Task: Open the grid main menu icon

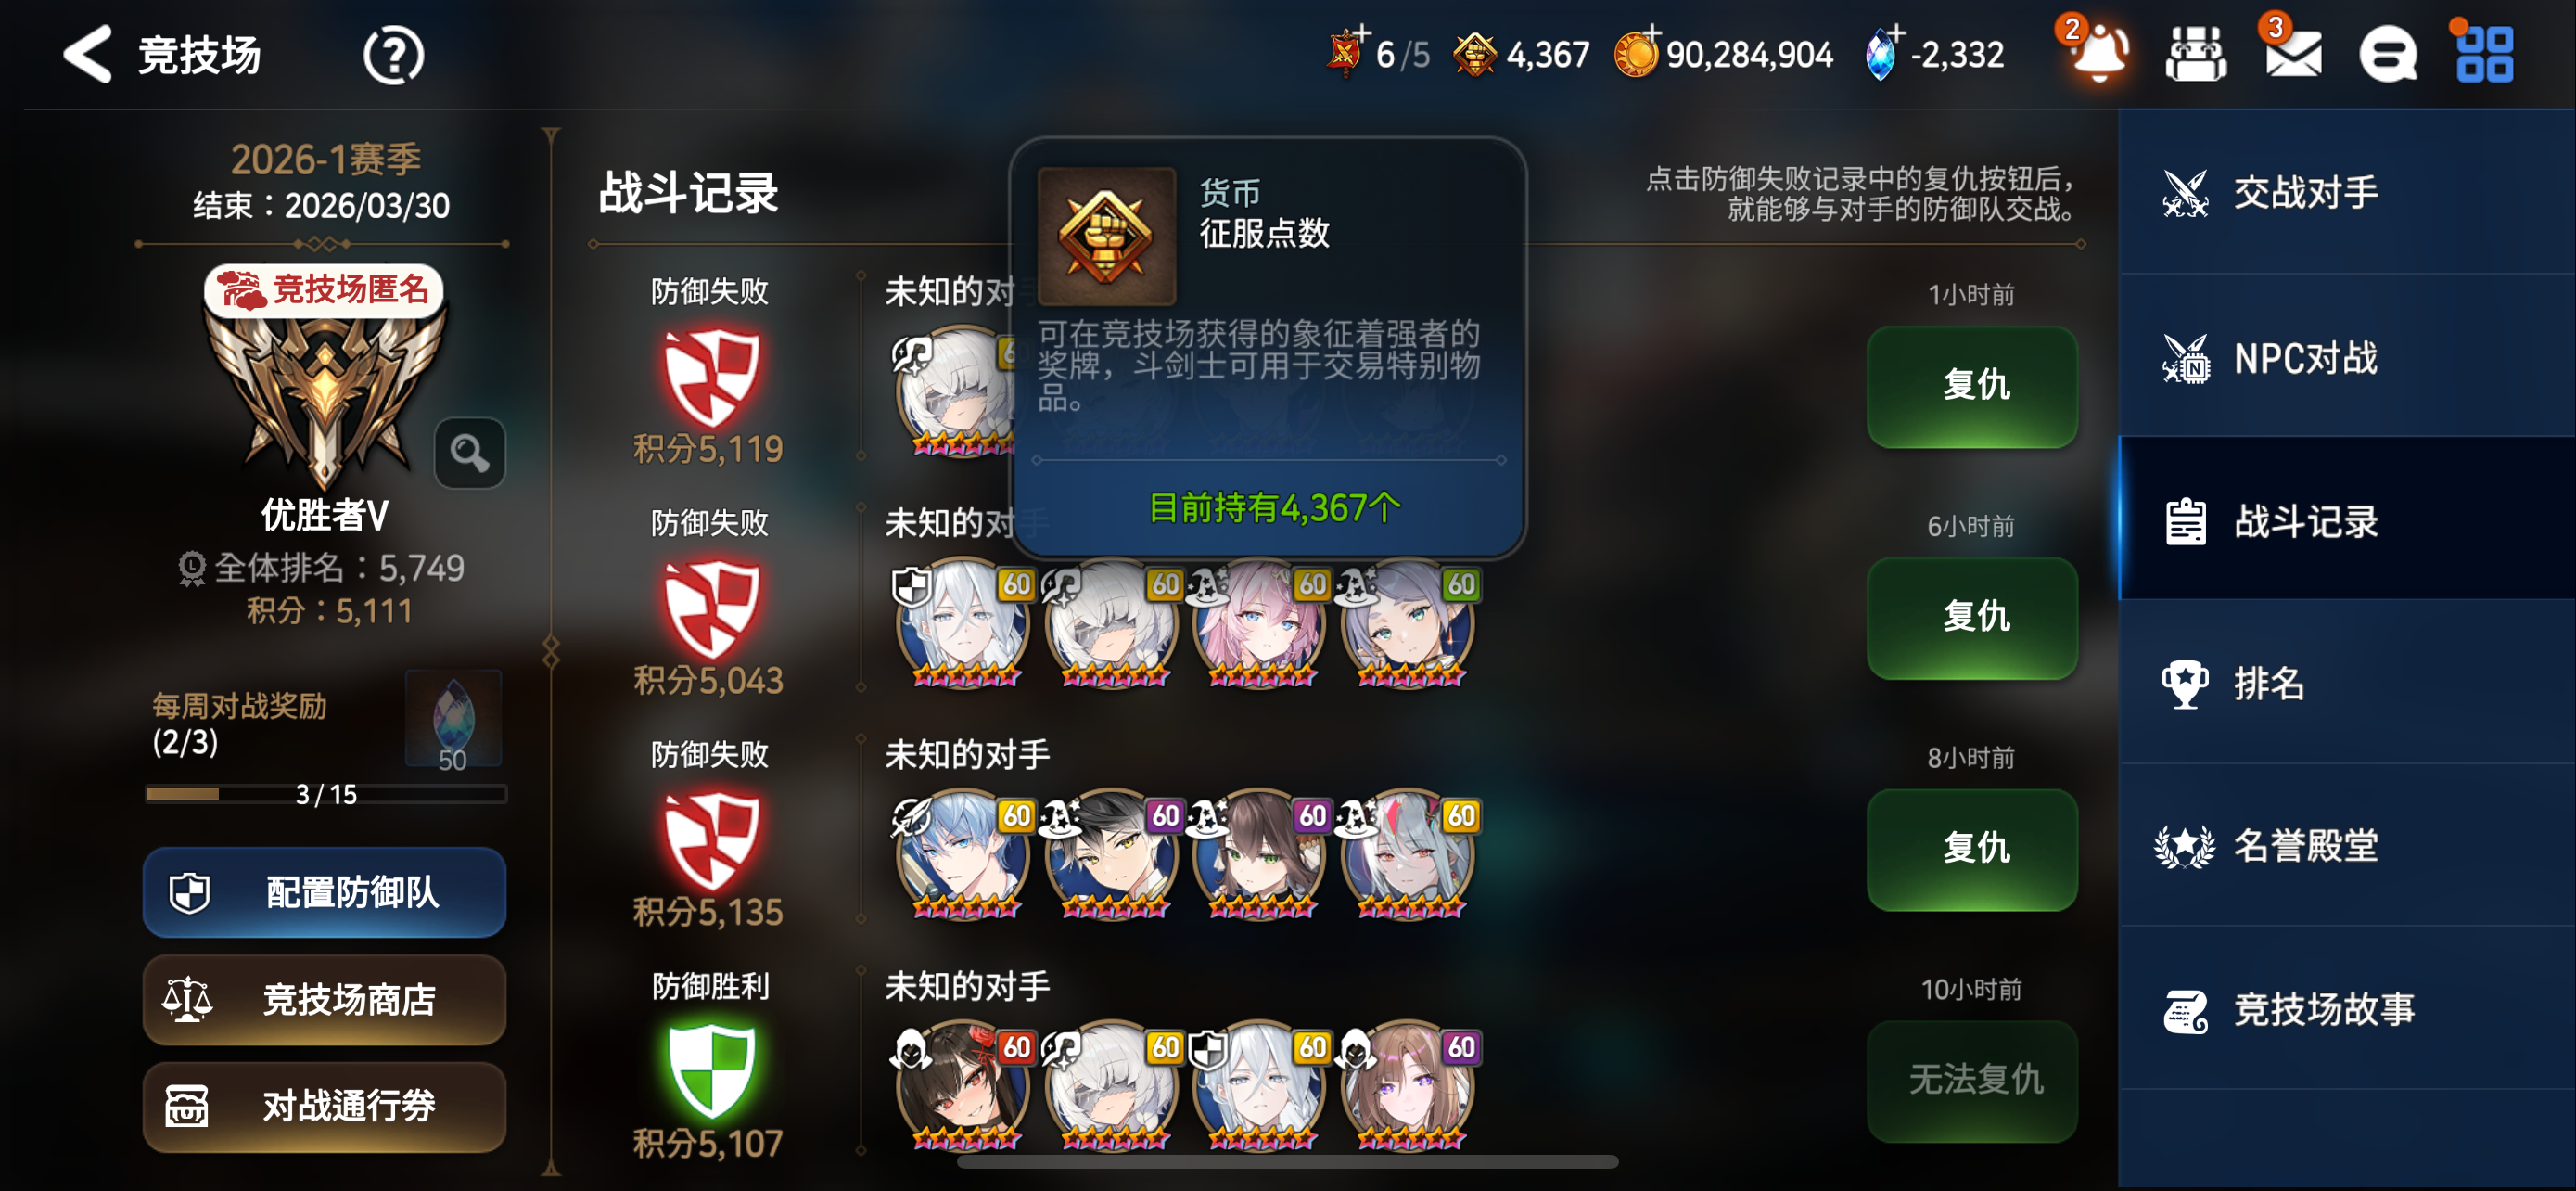Action: pyautogui.click(x=2484, y=54)
